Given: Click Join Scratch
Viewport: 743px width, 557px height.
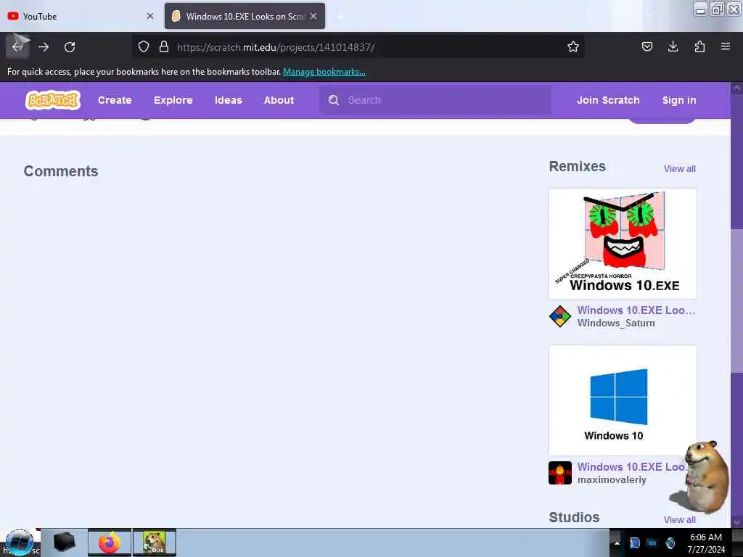Looking at the screenshot, I should pos(608,100).
